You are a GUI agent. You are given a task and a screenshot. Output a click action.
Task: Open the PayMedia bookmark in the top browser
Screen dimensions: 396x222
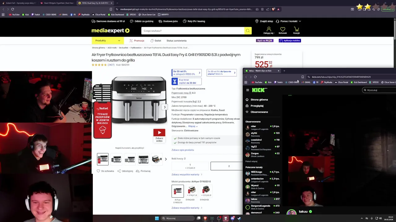coord(84,14)
